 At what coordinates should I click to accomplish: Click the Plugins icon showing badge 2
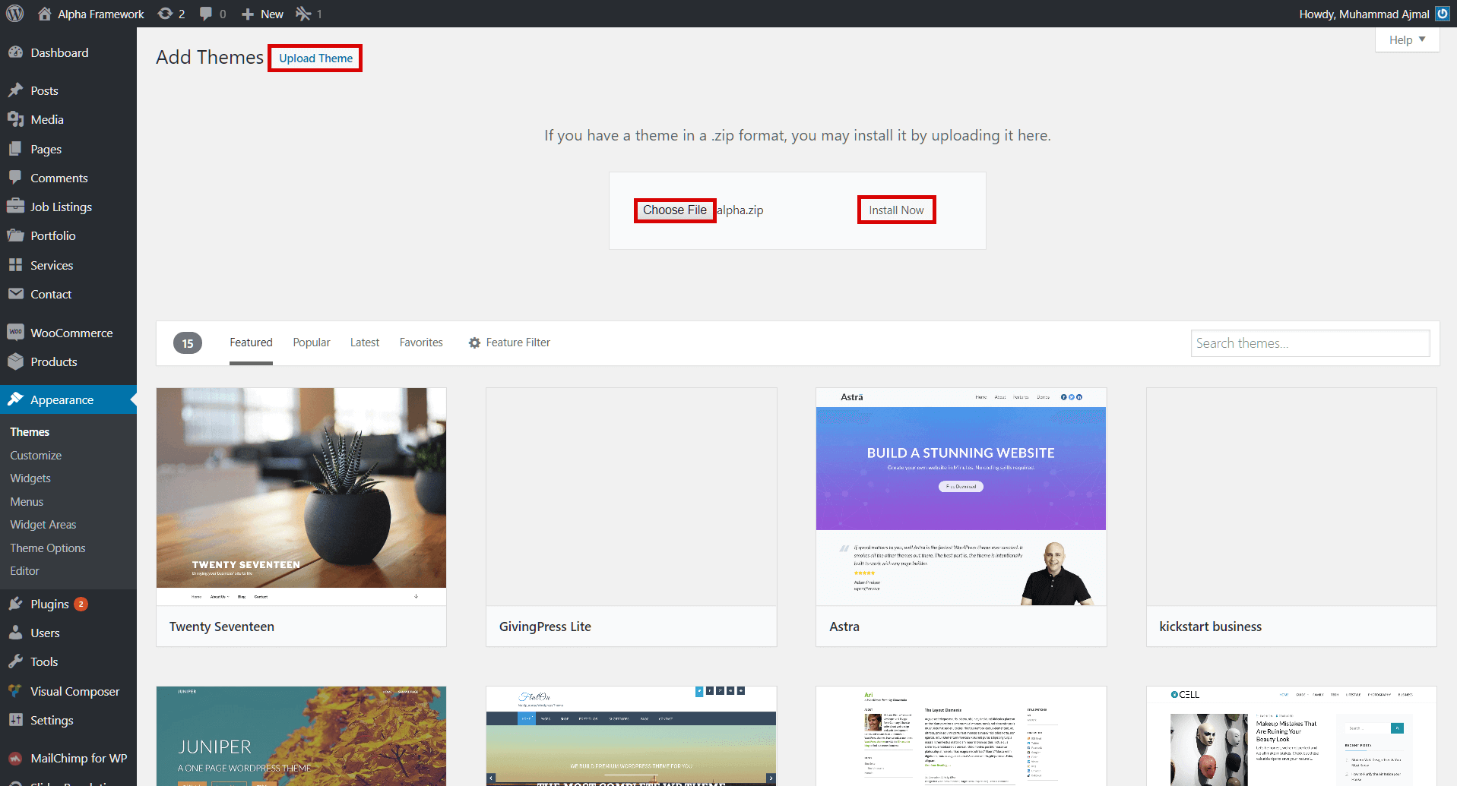(x=16, y=603)
